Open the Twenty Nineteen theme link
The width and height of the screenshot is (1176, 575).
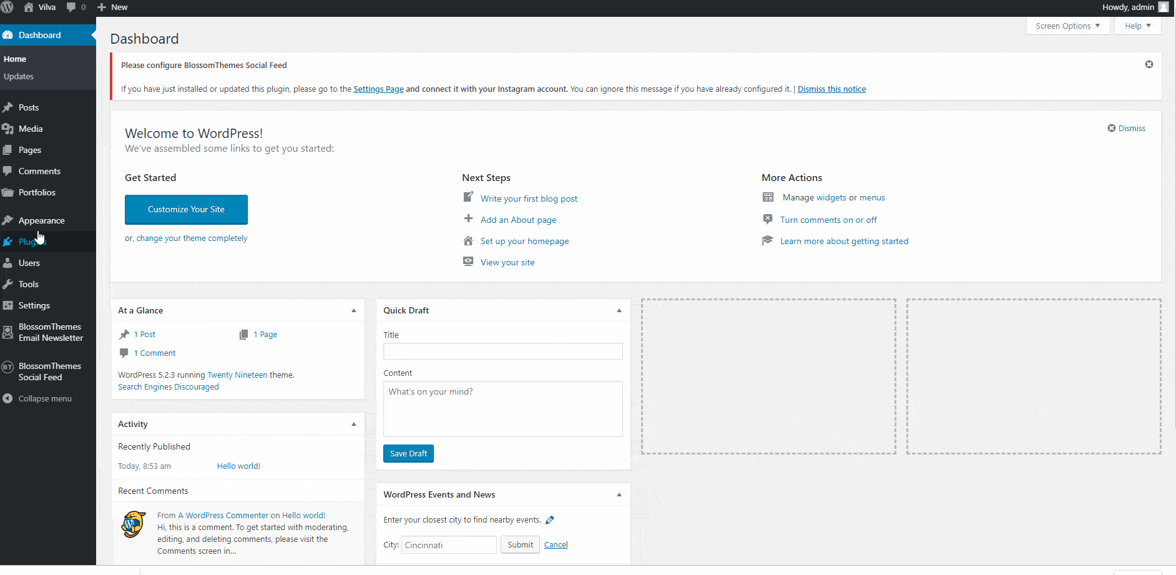pyautogui.click(x=237, y=375)
